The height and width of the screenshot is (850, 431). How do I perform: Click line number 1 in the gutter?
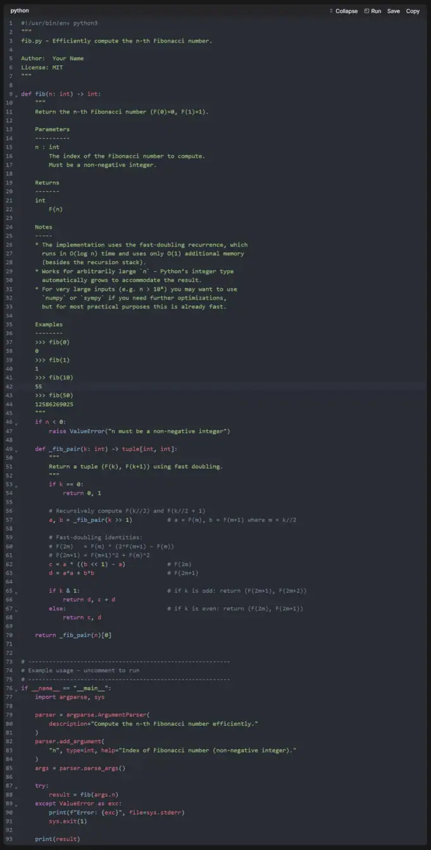point(11,23)
